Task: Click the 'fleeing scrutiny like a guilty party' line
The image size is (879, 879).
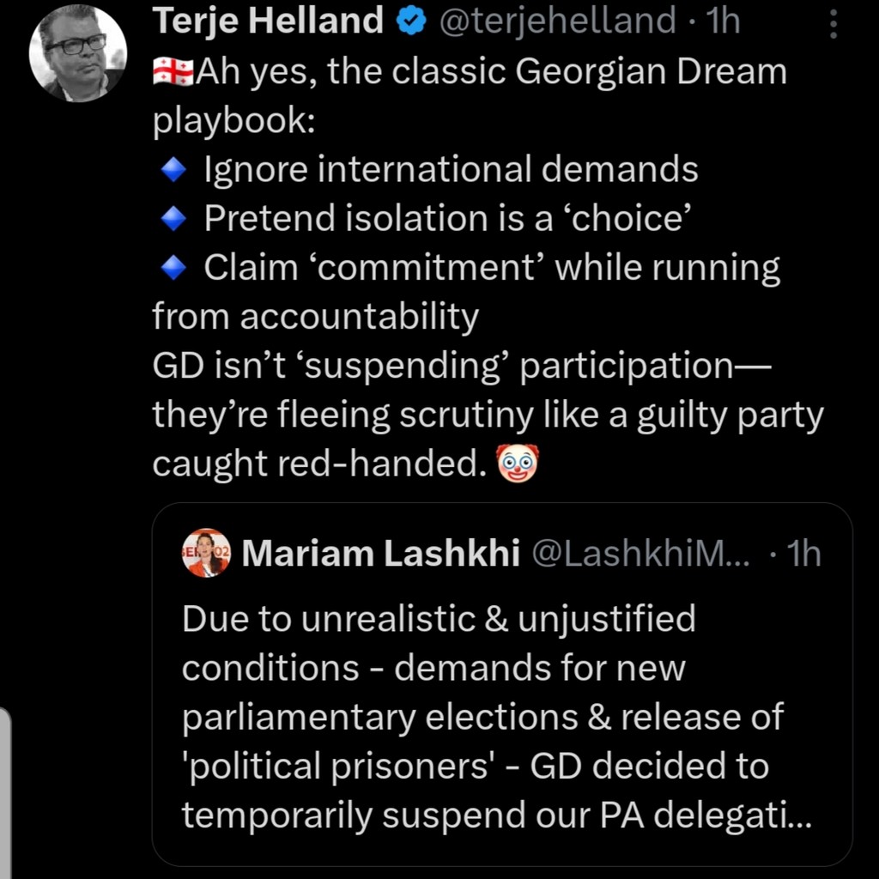Action: 488,415
